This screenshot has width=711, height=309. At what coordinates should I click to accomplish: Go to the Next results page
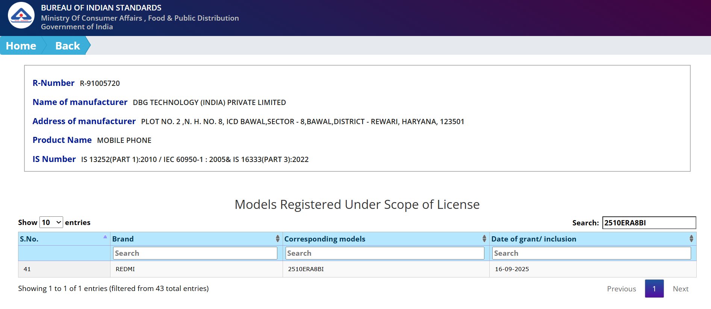[680, 289]
